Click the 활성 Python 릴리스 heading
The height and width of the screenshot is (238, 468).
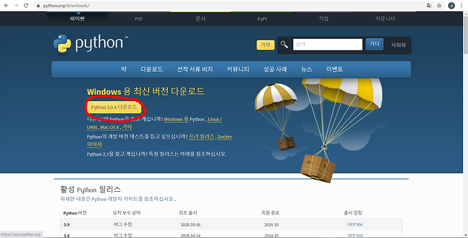(x=90, y=190)
